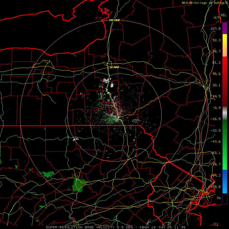Click the VEL legend title

point(223,15)
